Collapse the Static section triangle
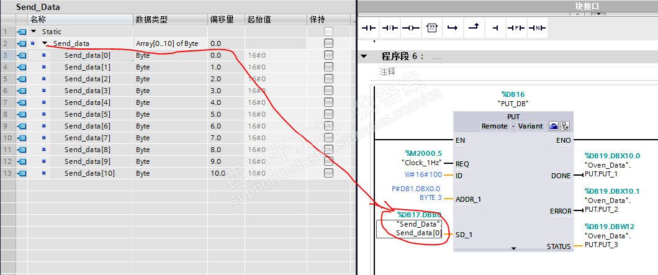This screenshot has height=275, width=658. (33, 32)
